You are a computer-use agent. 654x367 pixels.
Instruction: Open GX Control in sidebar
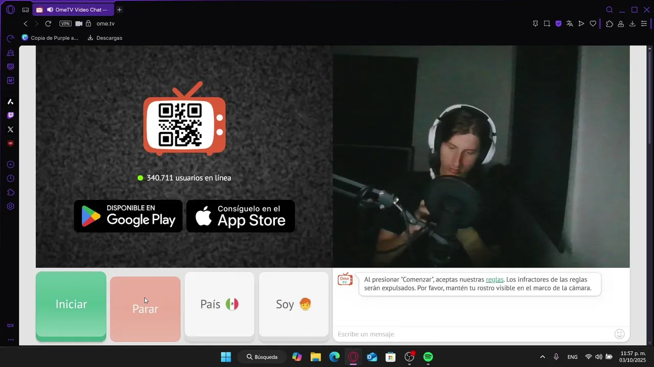point(10,38)
